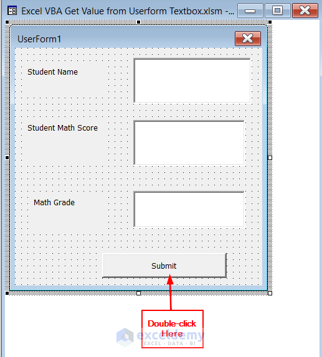The width and height of the screenshot is (322, 357).
Task: Maximize the VBA designer window
Action: click(278, 11)
